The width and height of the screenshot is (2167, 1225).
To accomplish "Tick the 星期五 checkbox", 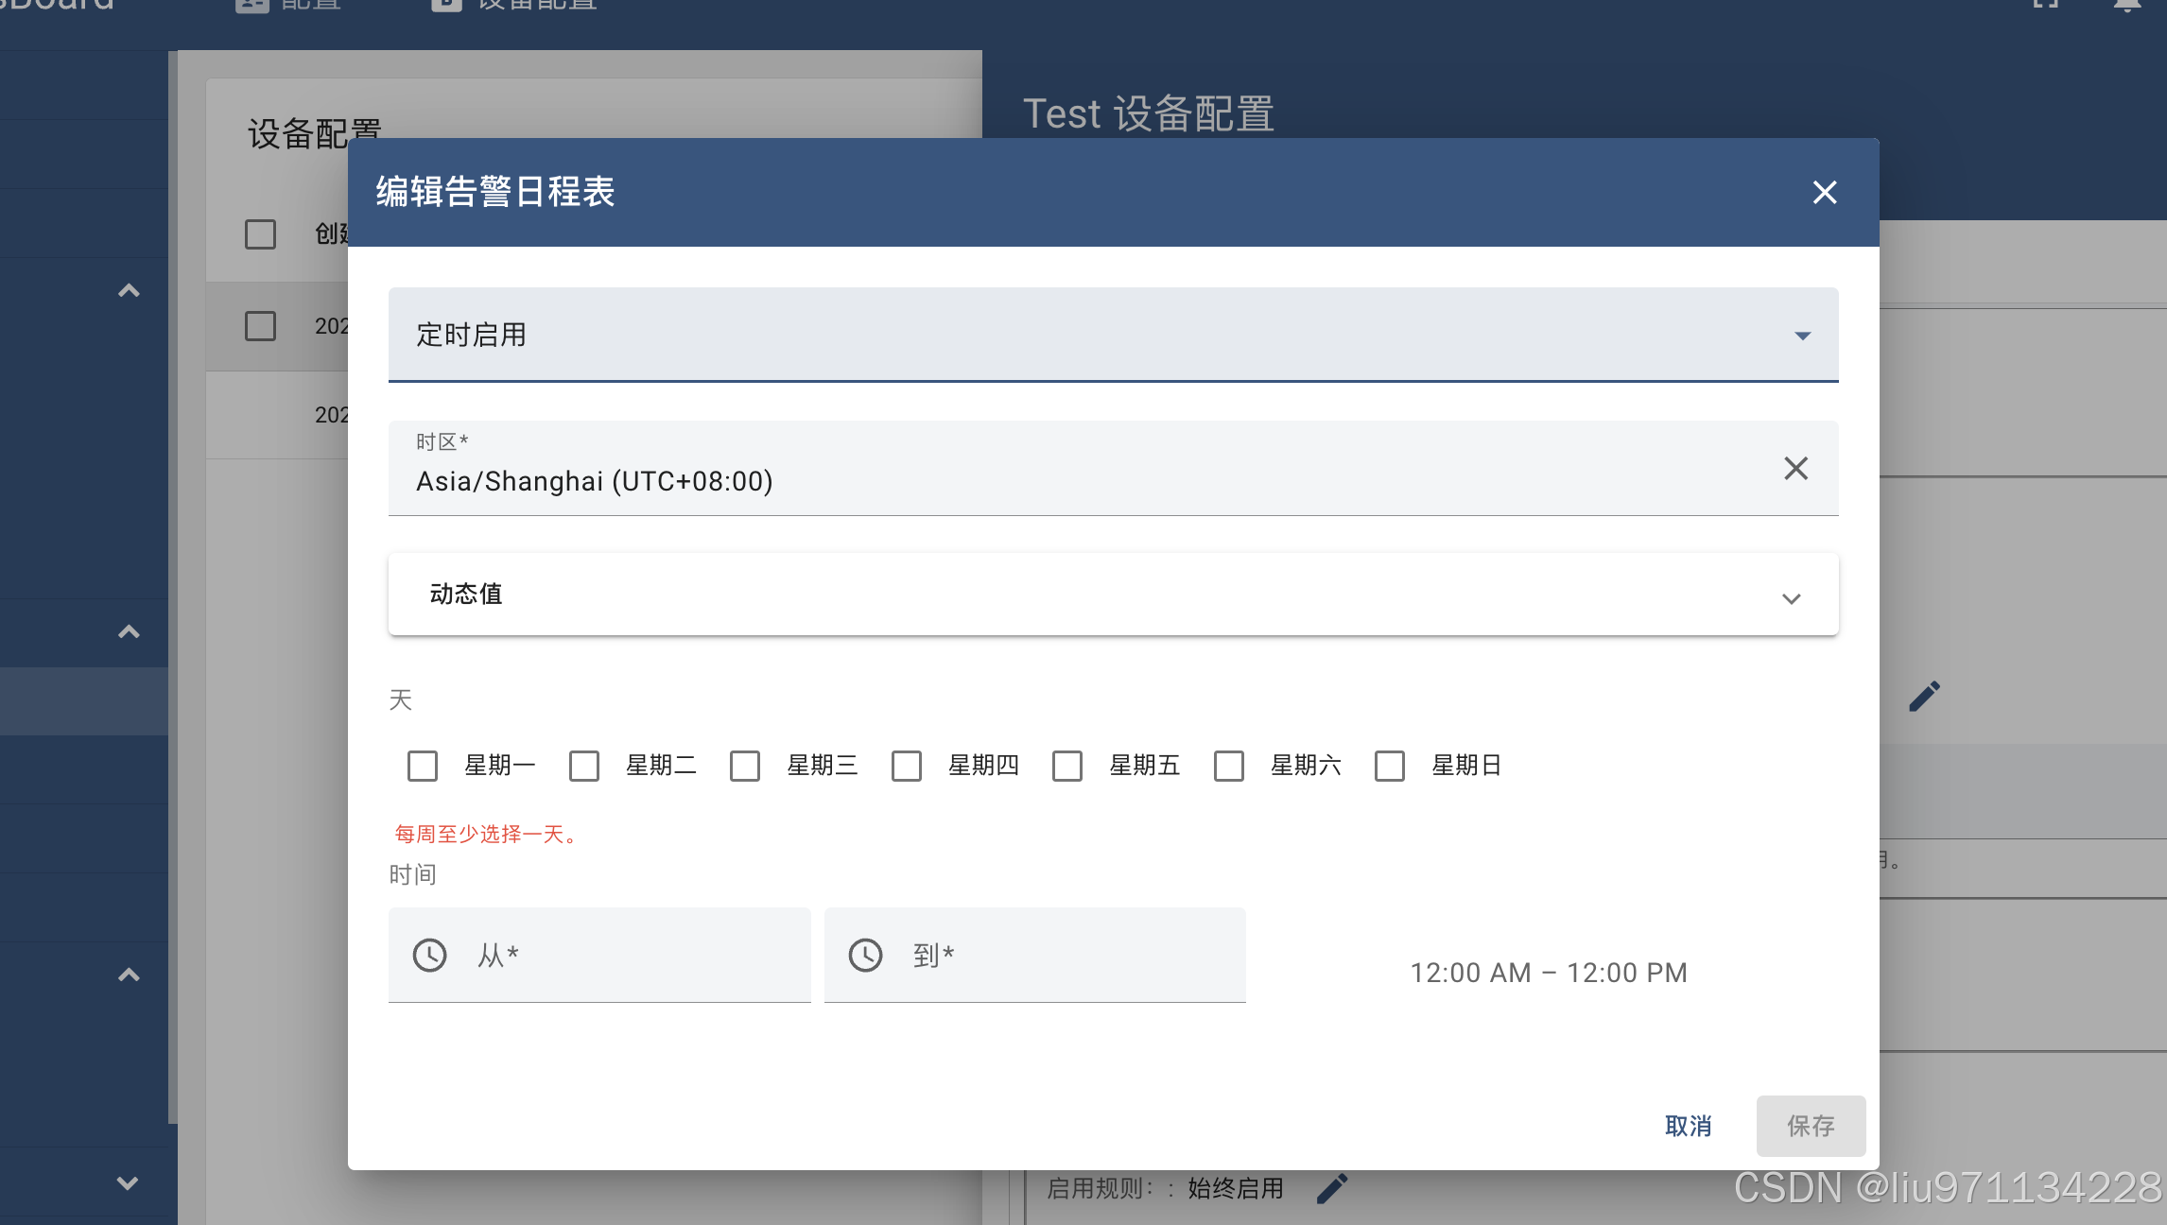I will [x=1067, y=766].
